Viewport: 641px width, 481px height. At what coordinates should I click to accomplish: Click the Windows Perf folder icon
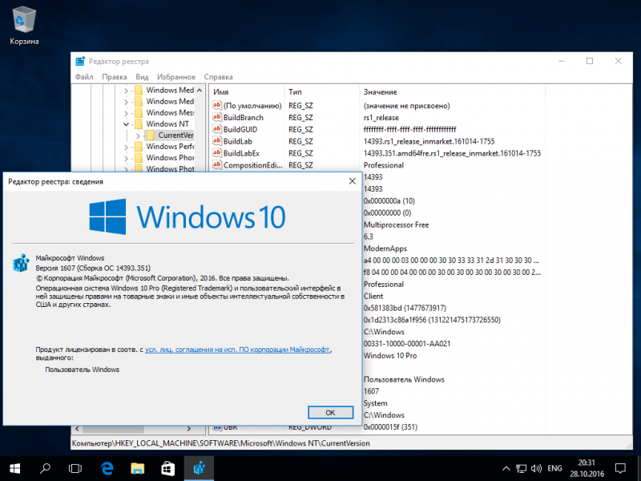(139, 147)
